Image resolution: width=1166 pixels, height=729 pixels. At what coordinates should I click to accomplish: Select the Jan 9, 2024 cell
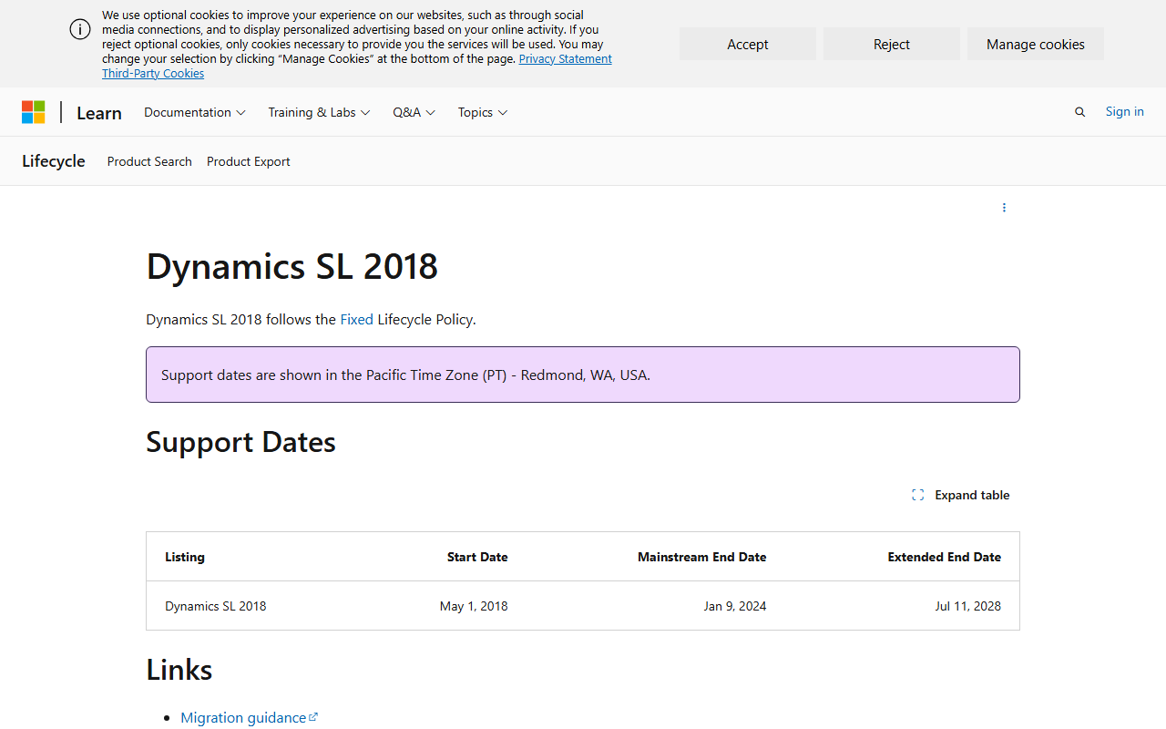pyautogui.click(x=735, y=606)
